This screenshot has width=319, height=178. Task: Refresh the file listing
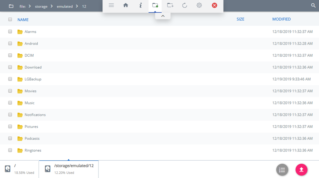[185, 5]
